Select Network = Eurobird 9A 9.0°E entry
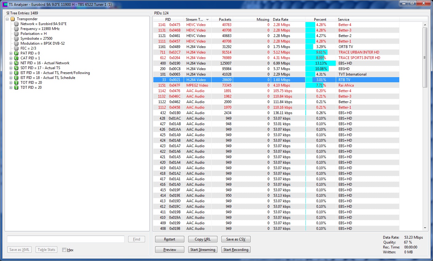 [44, 24]
